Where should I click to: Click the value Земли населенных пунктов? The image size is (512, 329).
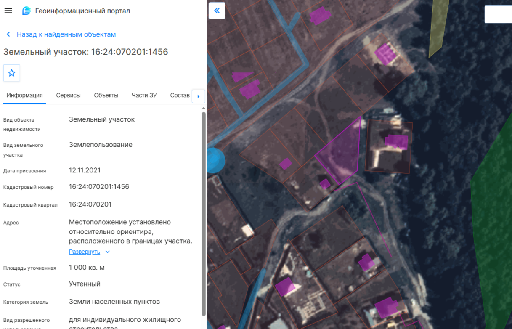click(114, 302)
